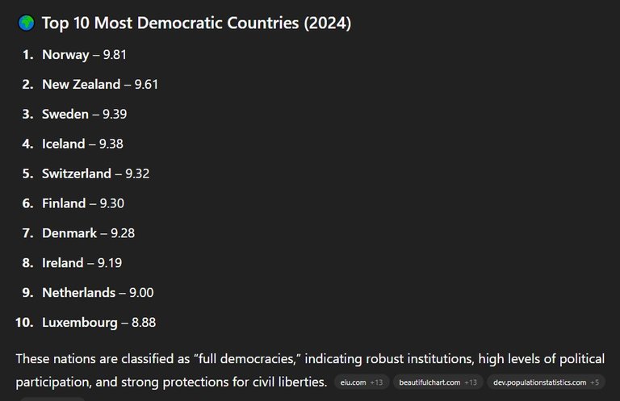The height and width of the screenshot is (401, 620).
Task: Open the dev.populationstatistics.com source chip
Action: point(546,382)
